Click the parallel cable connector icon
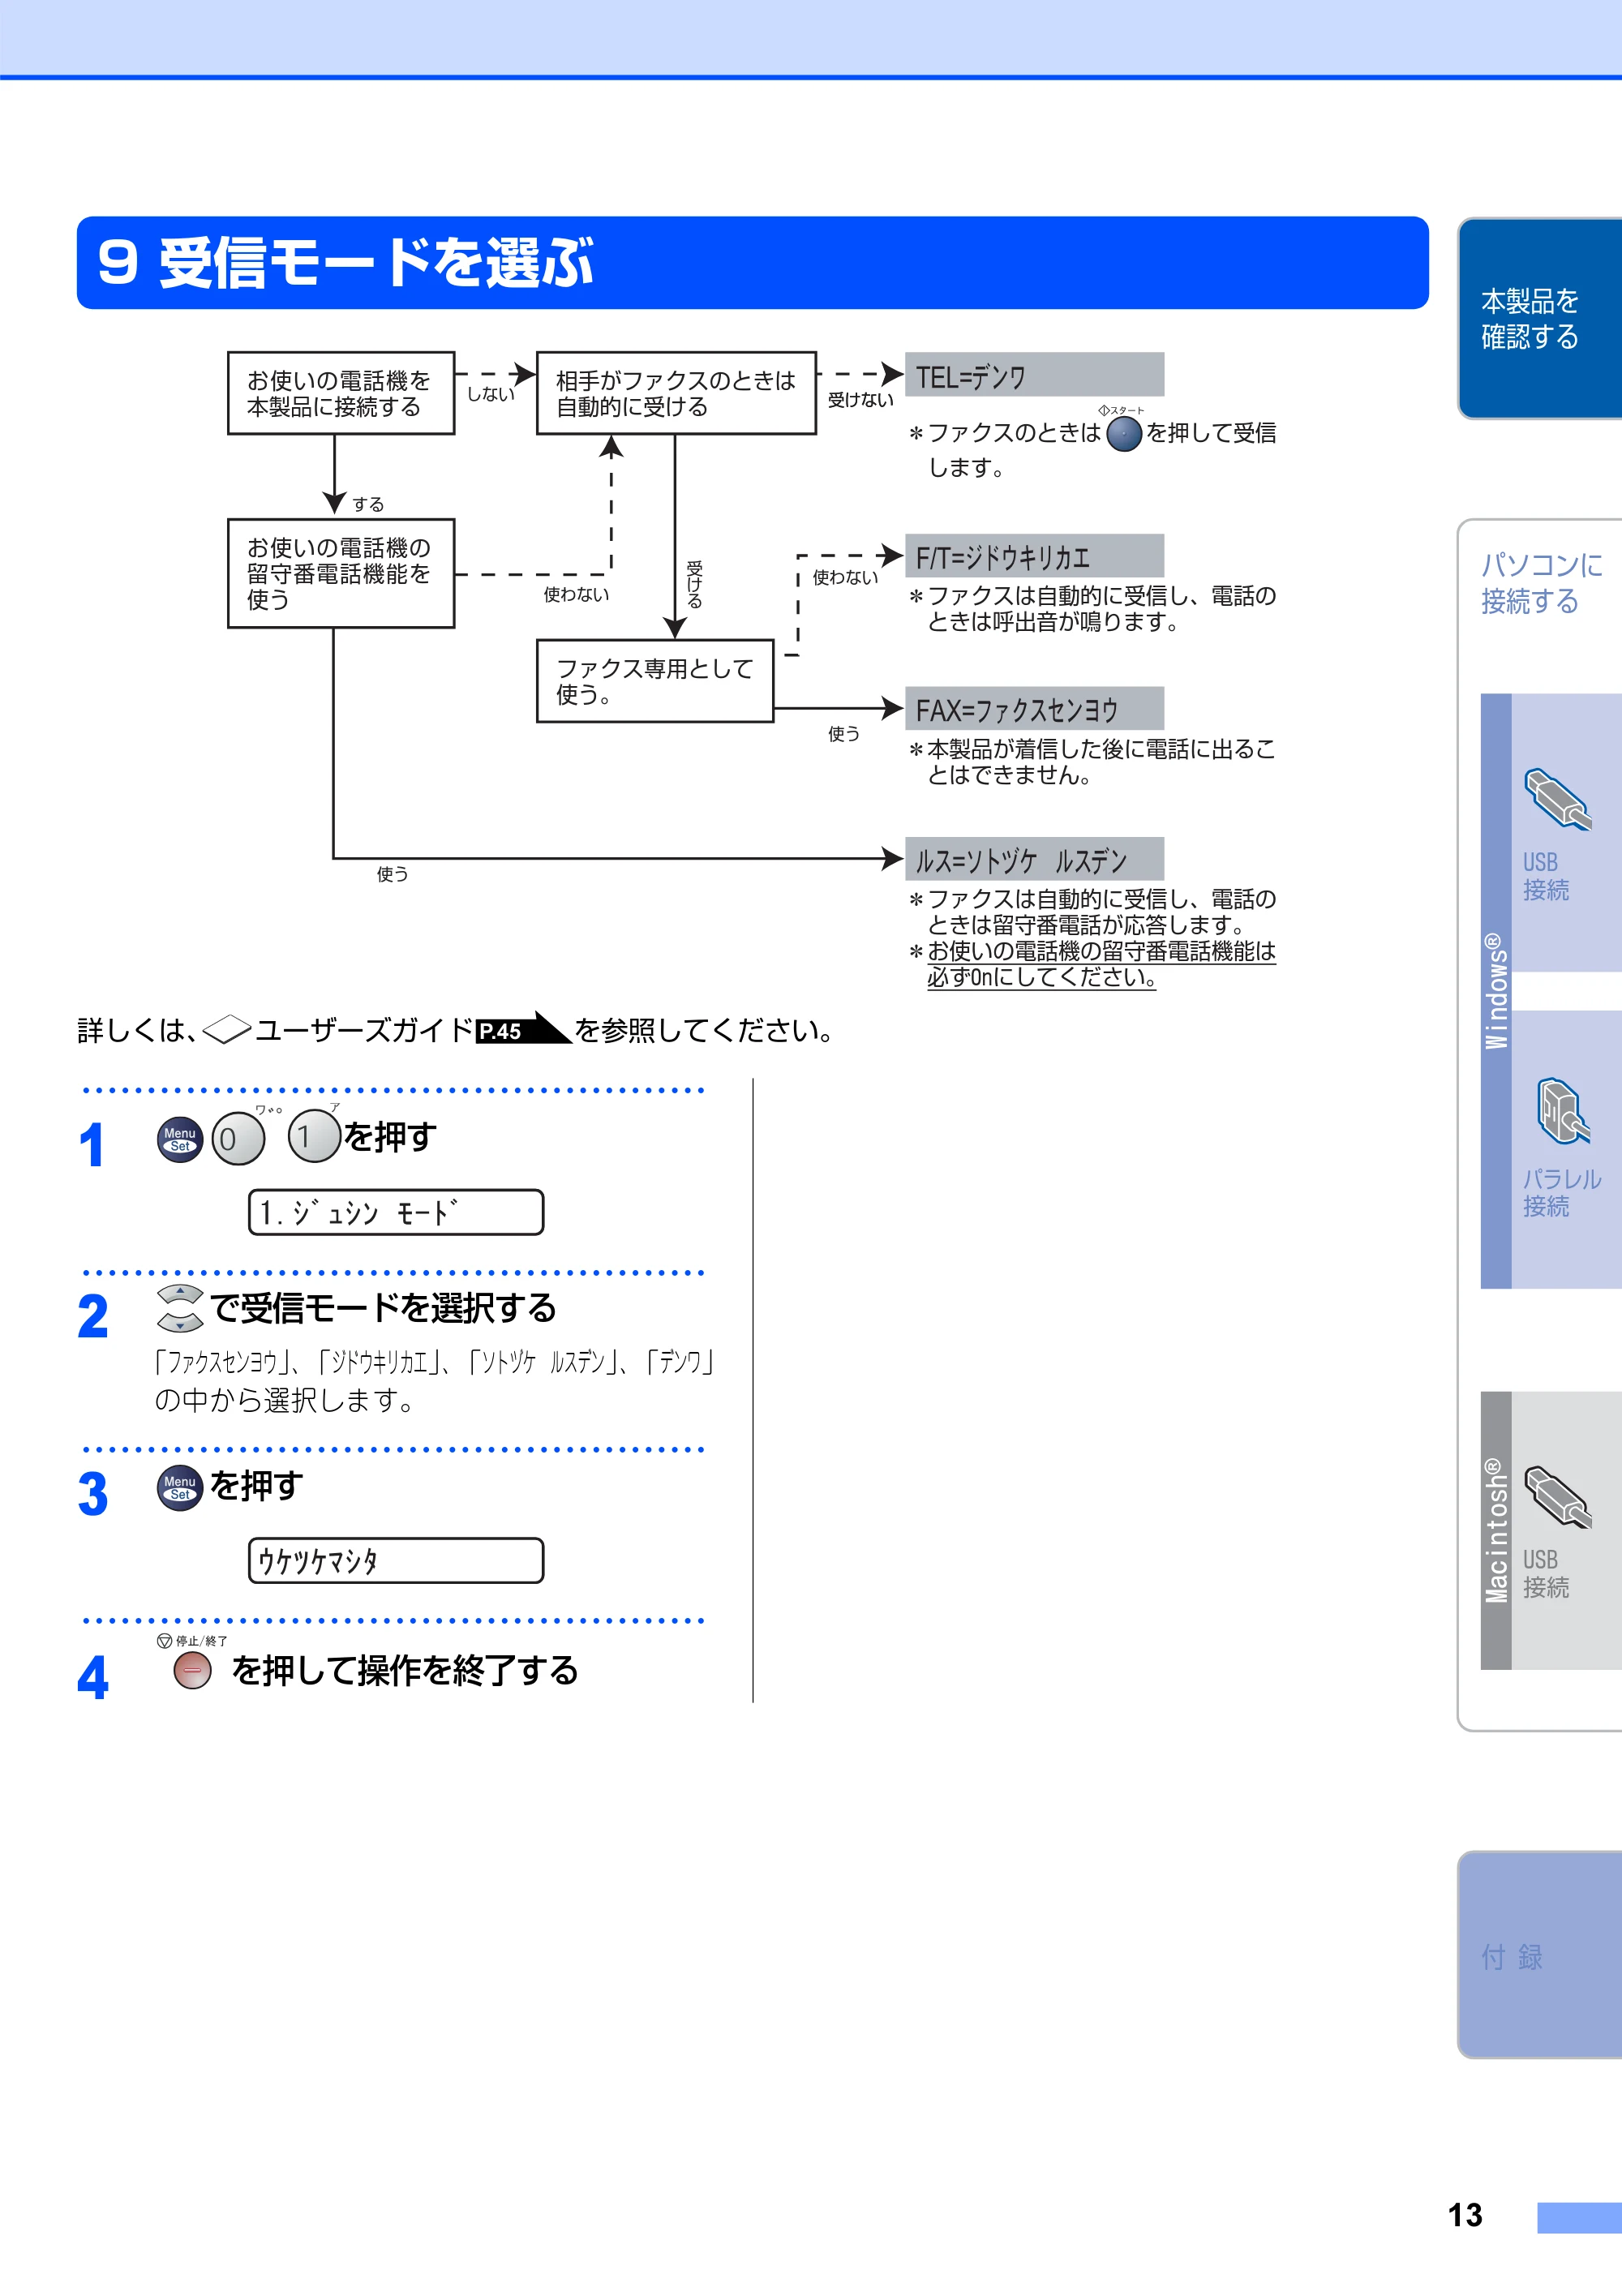The image size is (1622, 2296). 1562,1111
